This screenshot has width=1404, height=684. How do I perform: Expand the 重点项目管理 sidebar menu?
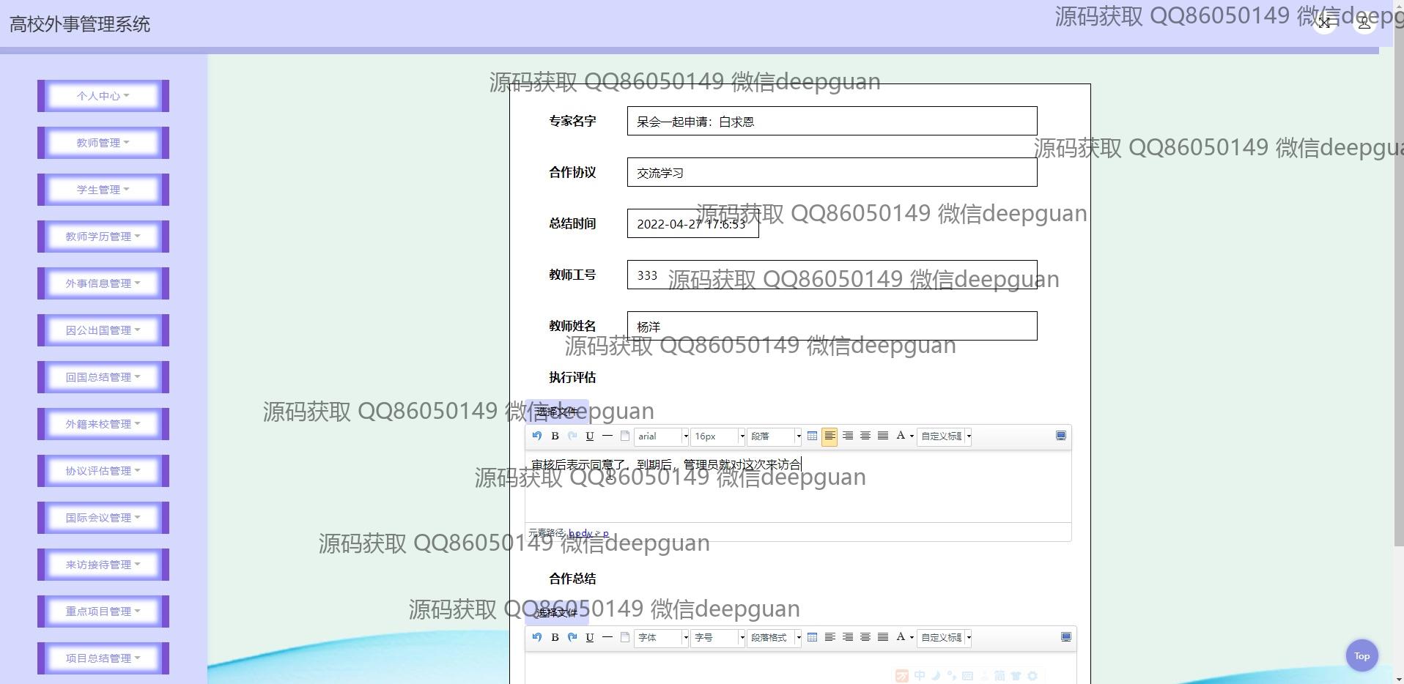pos(103,611)
